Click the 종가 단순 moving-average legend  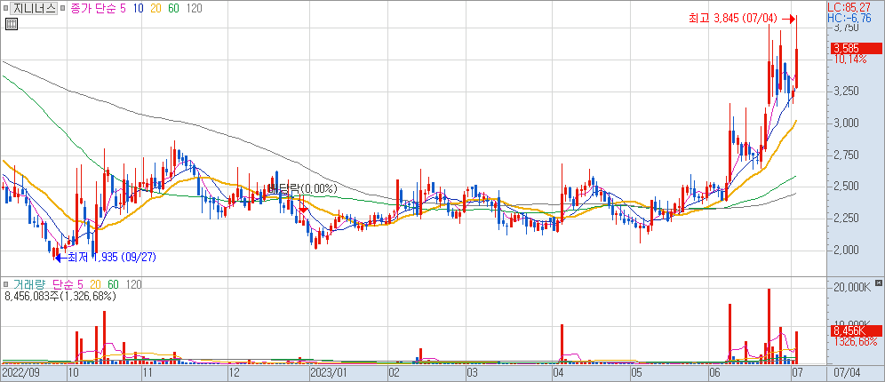(98, 9)
